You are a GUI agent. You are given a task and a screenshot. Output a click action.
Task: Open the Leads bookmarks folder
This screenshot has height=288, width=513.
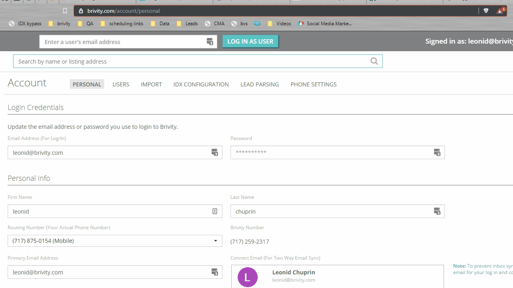187,24
